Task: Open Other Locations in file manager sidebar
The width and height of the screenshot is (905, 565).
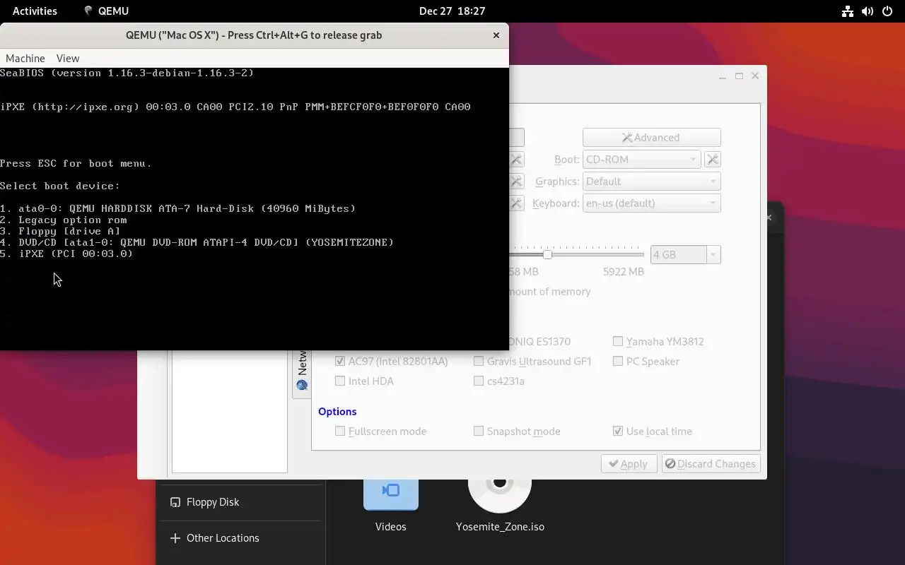Action: click(240, 538)
